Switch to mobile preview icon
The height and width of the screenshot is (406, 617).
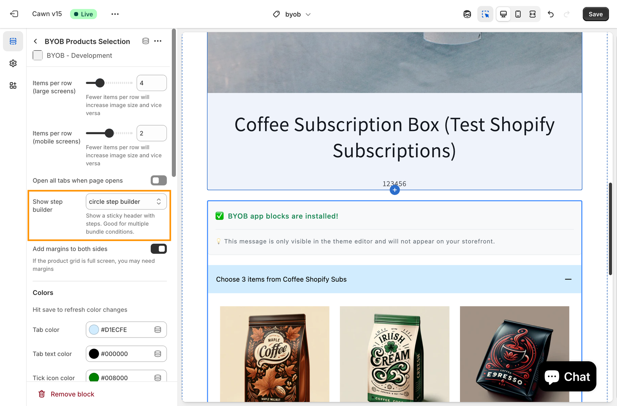(x=518, y=14)
